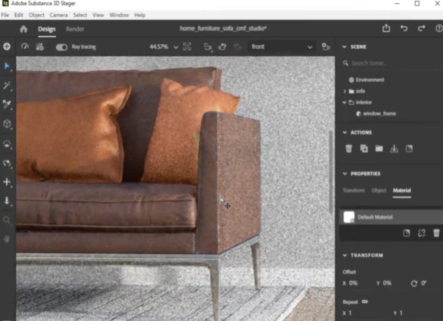Select the cube transform tool
Viewport: 443px width, 321px height.
(x=7, y=123)
